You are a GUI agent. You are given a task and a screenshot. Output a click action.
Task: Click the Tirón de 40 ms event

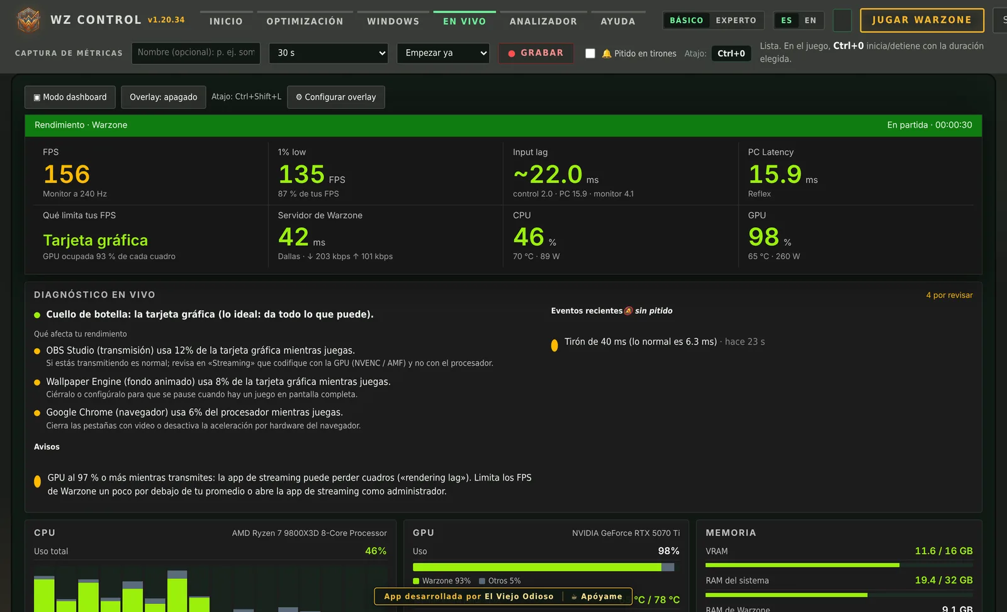coord(658,342)
